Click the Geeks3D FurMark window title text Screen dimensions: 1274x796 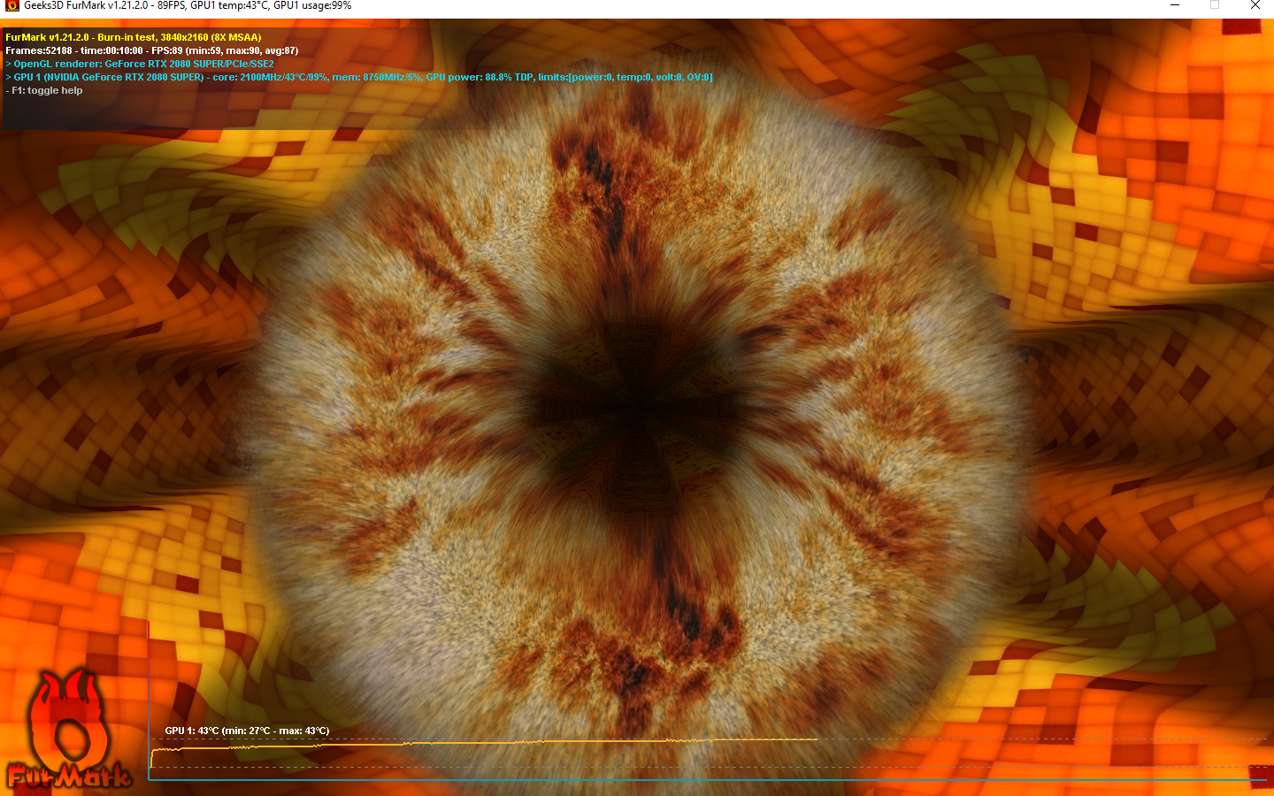point(188,5)
